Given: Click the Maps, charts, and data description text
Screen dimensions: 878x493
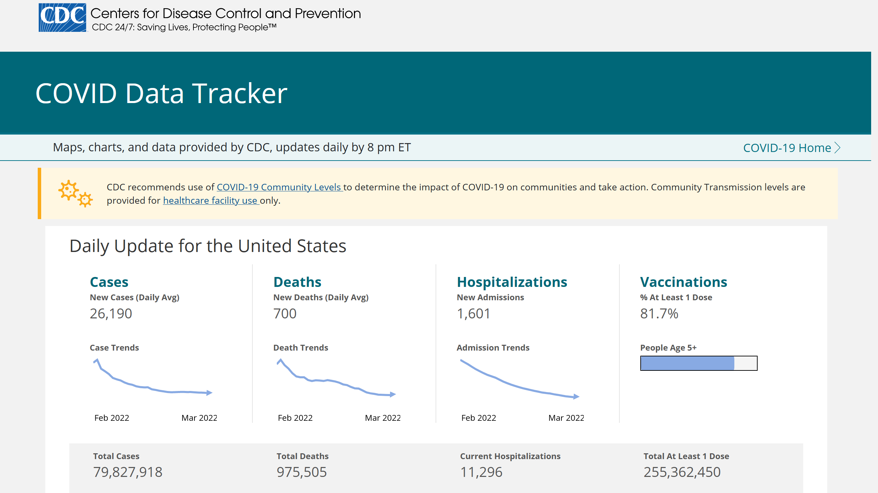Looking at the screenshot, I should pyautogui.click(x=232, y=147).
